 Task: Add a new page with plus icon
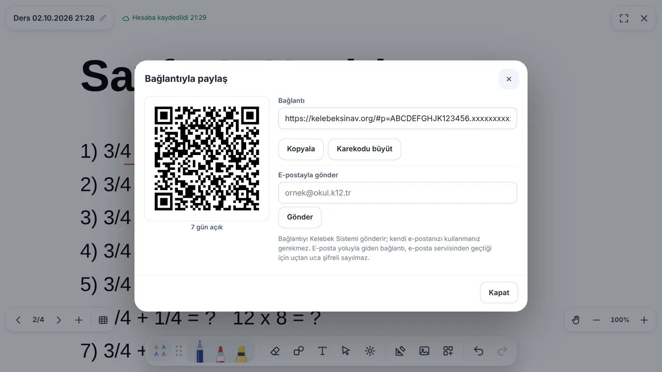(79, 320)
